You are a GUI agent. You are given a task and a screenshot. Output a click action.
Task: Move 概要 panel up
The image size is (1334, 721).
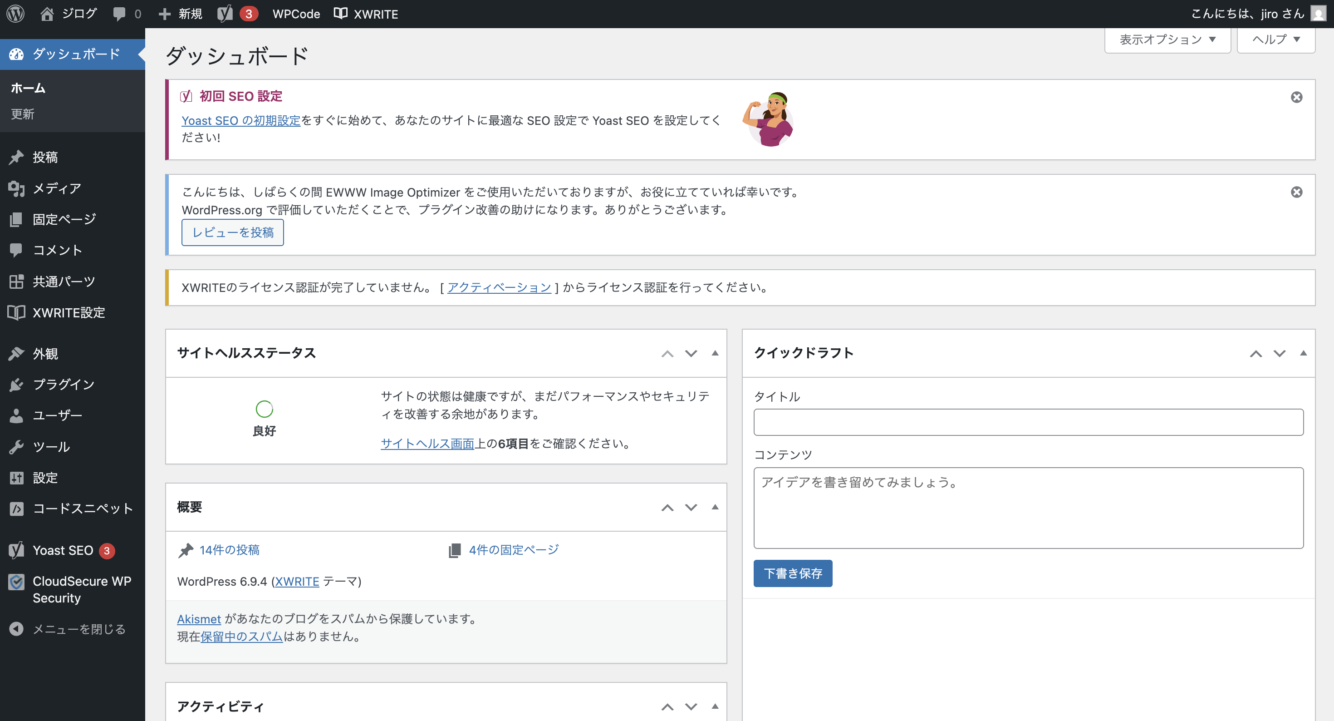click(x=667, y=508)
